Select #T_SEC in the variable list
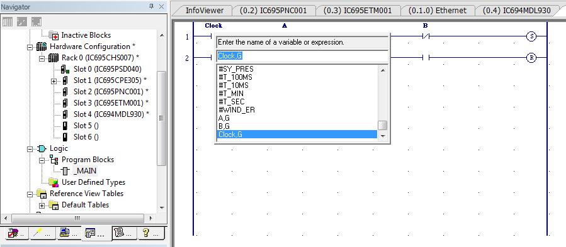566x247 pixels. [232, 102]
